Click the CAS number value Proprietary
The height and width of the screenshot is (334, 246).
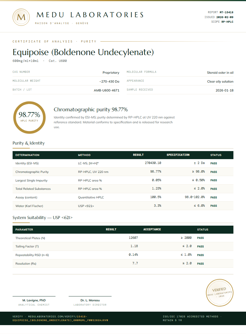[111, 73]
